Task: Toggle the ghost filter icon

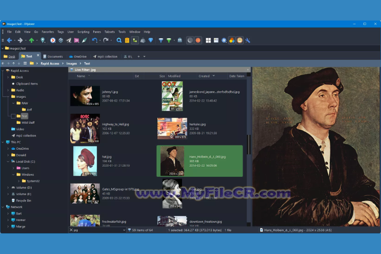Action: [180, 40]
